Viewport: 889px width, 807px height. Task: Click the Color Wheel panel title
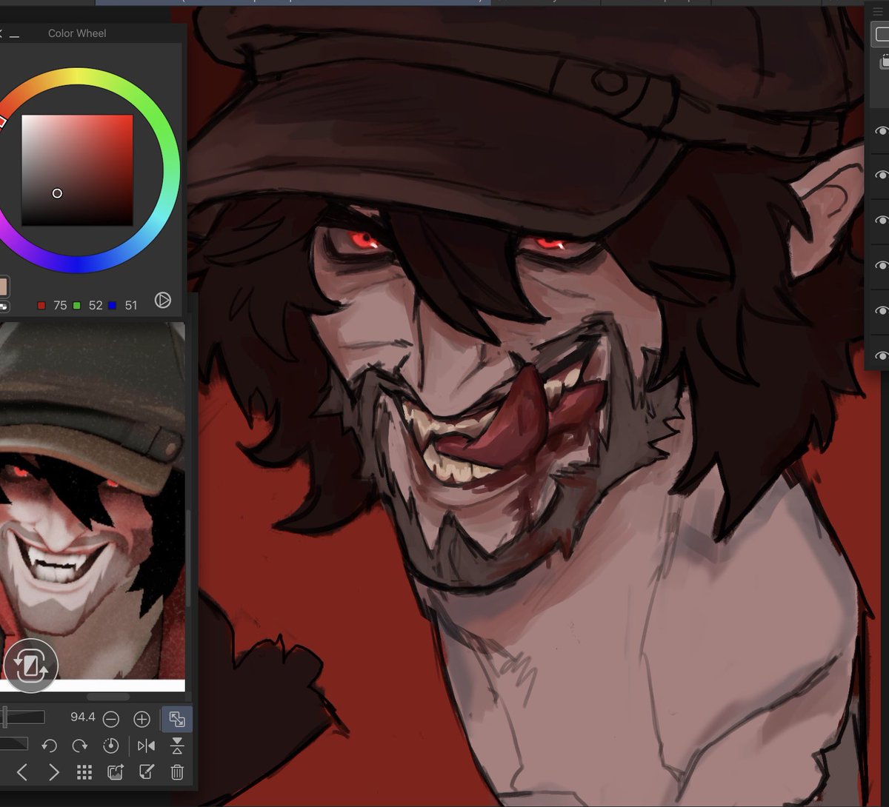pyautogui.click(x=77, y=33)
